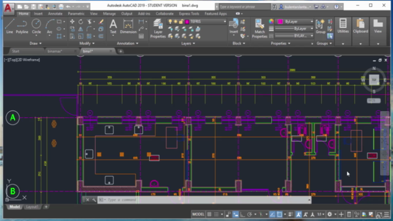Expand the Modify panel
Viewport: 393px width, 221px height.
tap(87, 44)
